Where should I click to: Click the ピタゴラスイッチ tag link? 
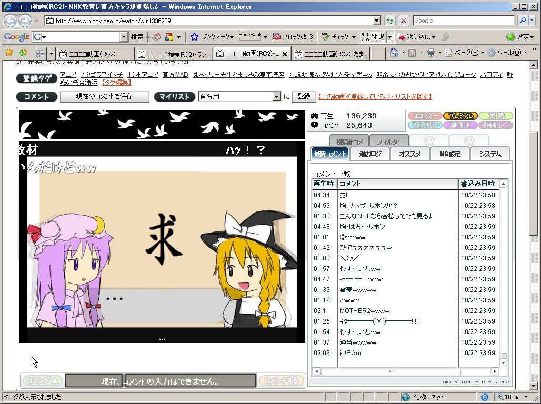coord(102,75)
